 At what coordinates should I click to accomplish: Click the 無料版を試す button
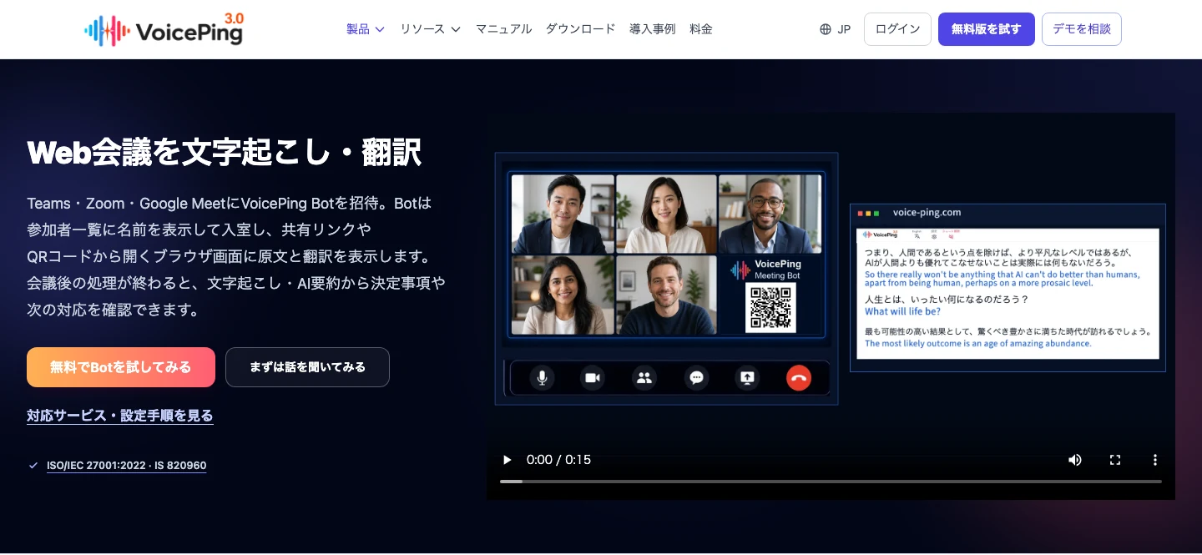click(987, 29)
